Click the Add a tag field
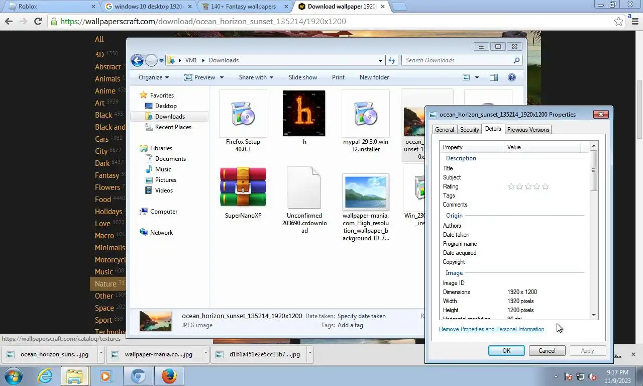The width and height of the screenshot is (643, 386). click(350, 325)
